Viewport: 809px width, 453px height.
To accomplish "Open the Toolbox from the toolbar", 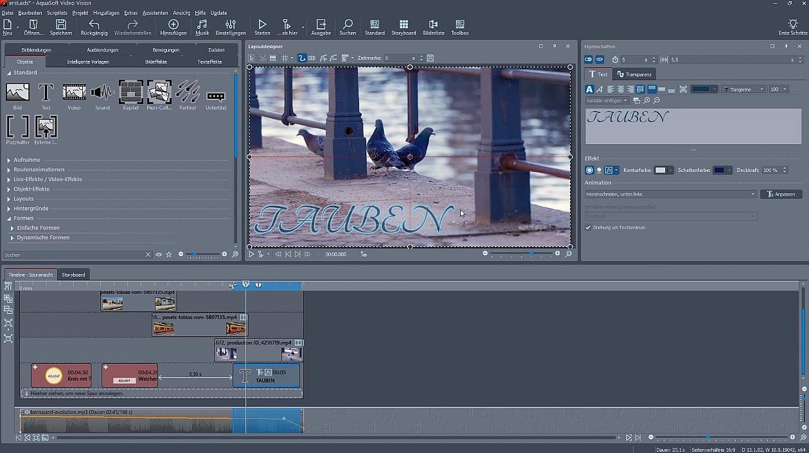I will [x=459, y=27].
